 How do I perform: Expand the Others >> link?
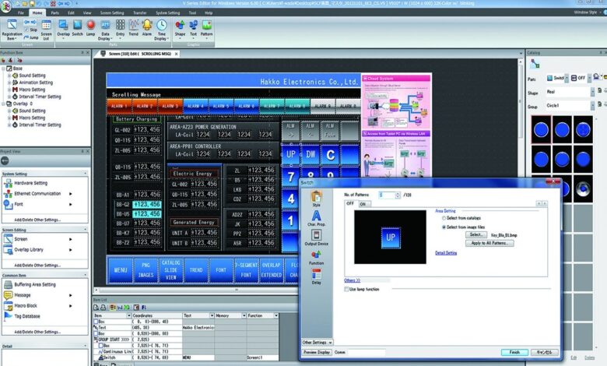352,280
